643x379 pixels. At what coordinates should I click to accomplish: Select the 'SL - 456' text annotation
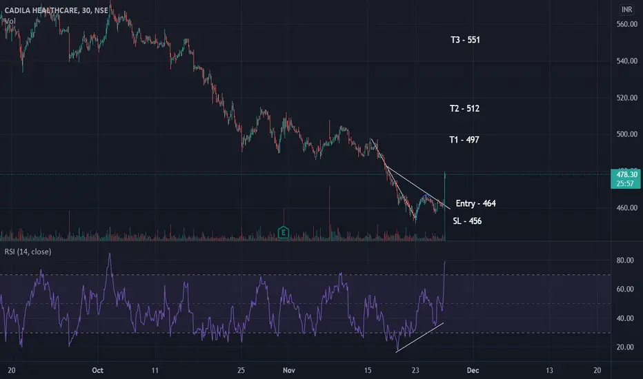click(467, 221)
